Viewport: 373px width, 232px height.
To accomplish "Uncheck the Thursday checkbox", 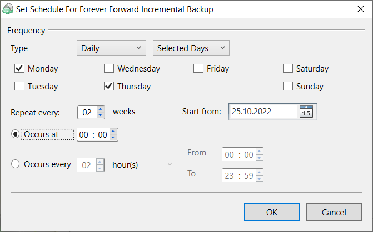I will [109, 86].
